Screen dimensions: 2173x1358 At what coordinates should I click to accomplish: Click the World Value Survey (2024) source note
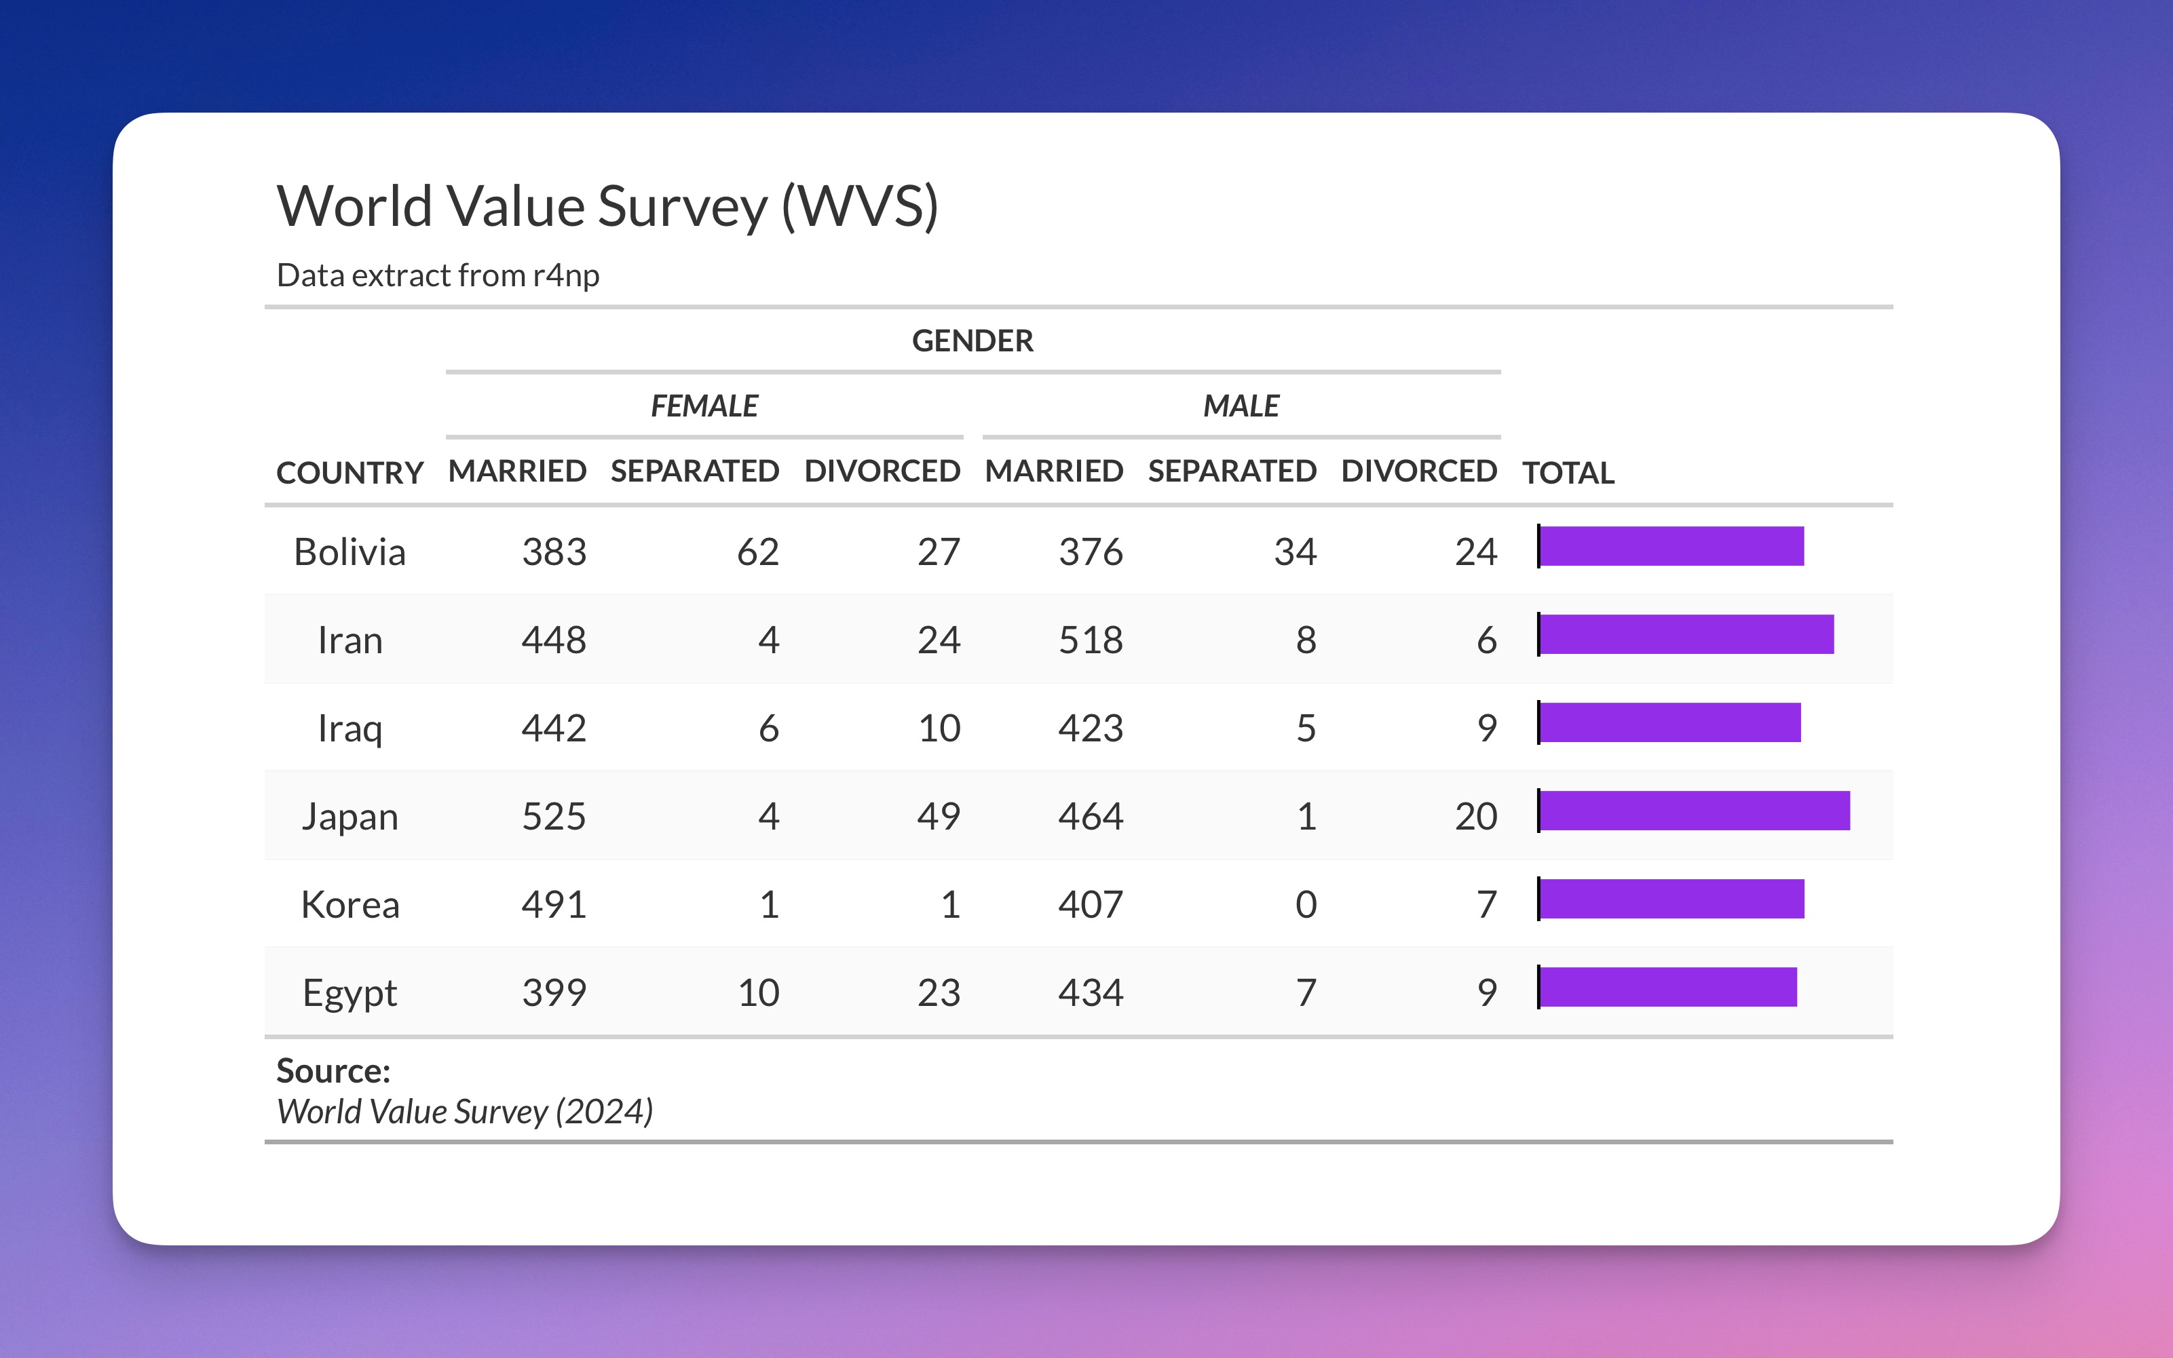click(x=464, y=1111)
